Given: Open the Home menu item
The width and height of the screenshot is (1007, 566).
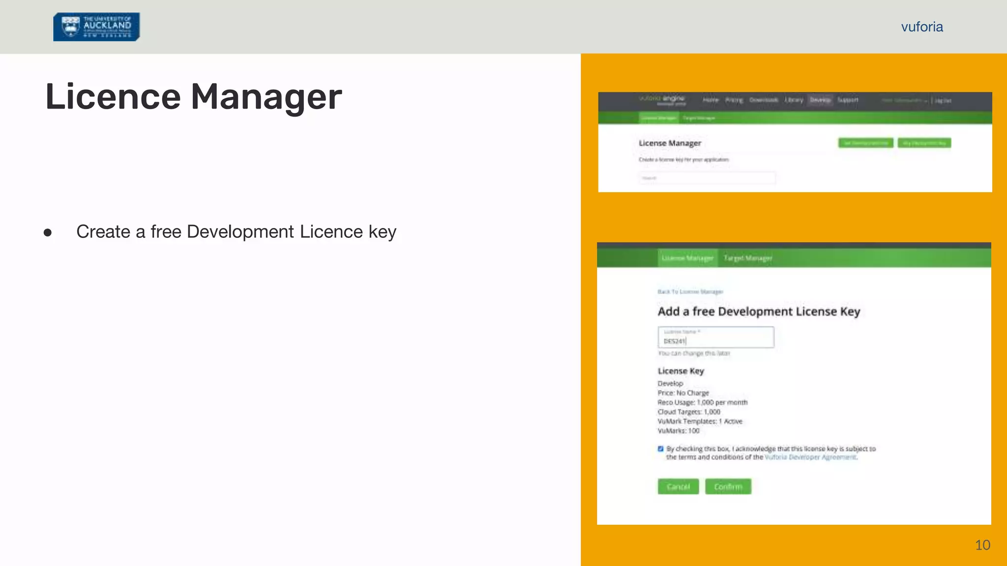Looking at the screenshot, I should (710, 100).
